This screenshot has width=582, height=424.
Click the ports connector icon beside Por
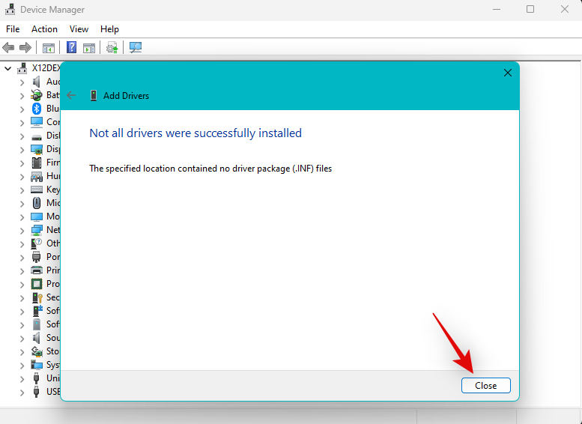pos(37,257)
